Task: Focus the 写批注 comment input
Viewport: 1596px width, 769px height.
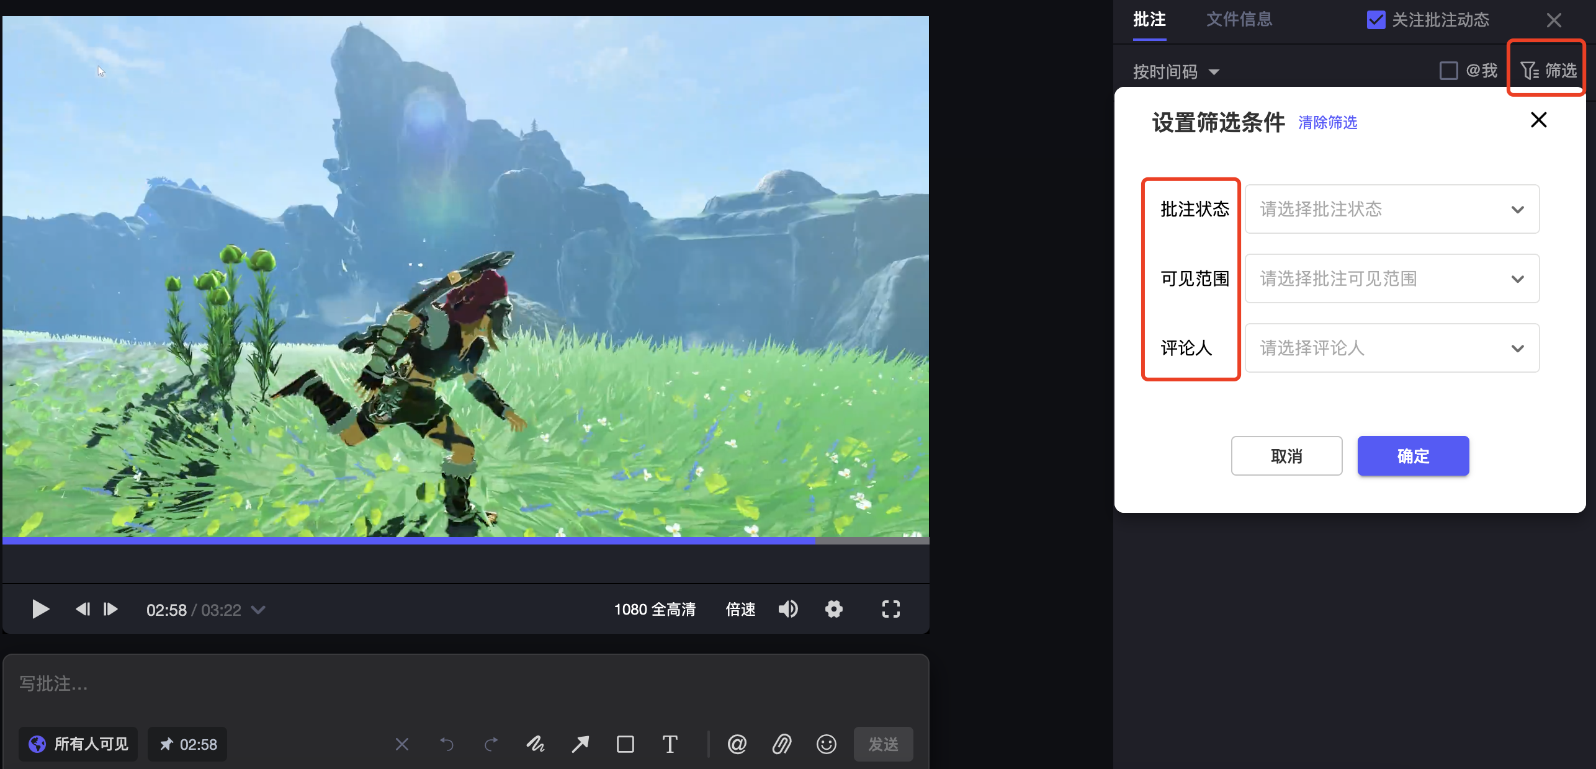Action: [465, 683]
